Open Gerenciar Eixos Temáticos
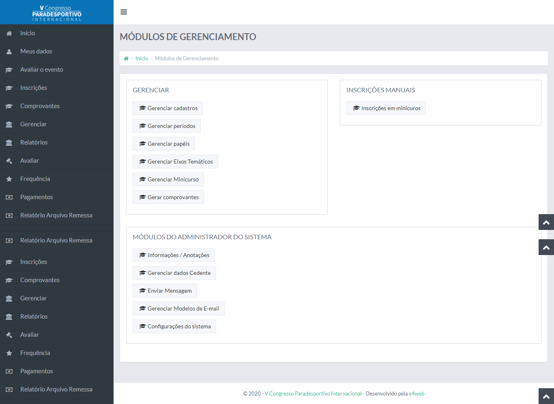The image size is (554, 404). coord(175,162)
